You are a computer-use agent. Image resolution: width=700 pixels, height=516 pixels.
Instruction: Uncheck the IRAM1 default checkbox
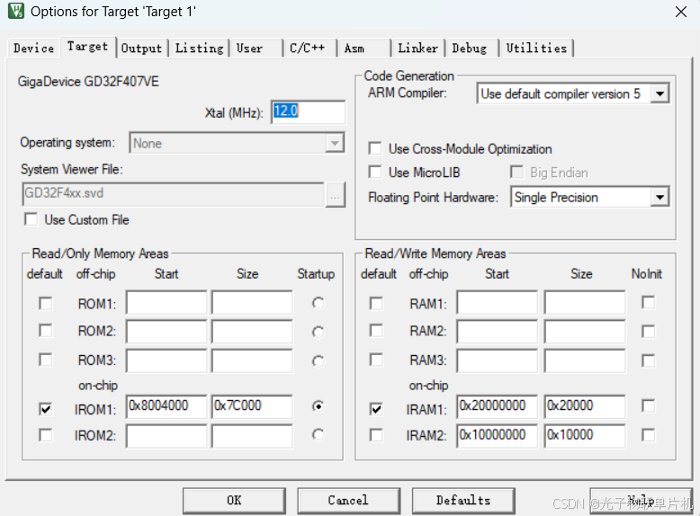[x=376, y=409]
